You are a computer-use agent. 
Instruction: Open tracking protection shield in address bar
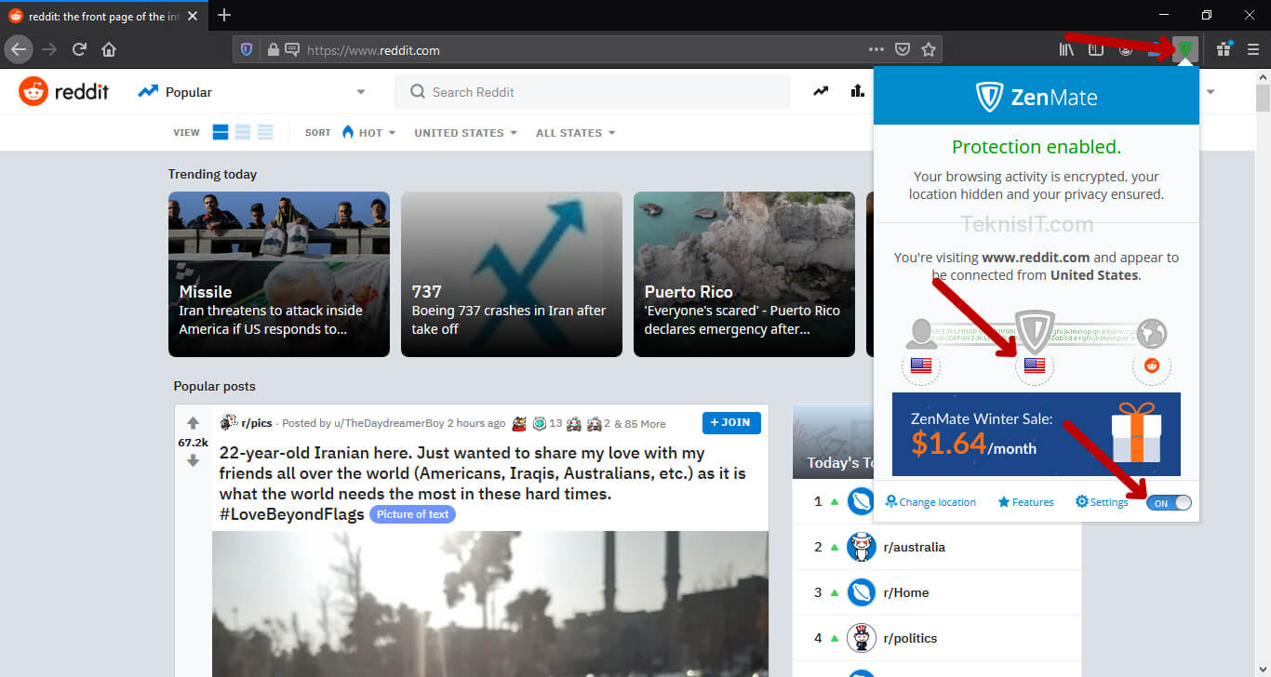247,50
